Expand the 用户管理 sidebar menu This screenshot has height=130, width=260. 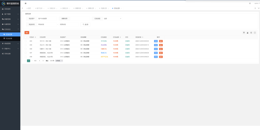coord(10,14)
